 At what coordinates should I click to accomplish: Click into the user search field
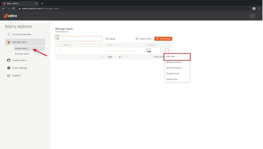click(x=79, y=39)
